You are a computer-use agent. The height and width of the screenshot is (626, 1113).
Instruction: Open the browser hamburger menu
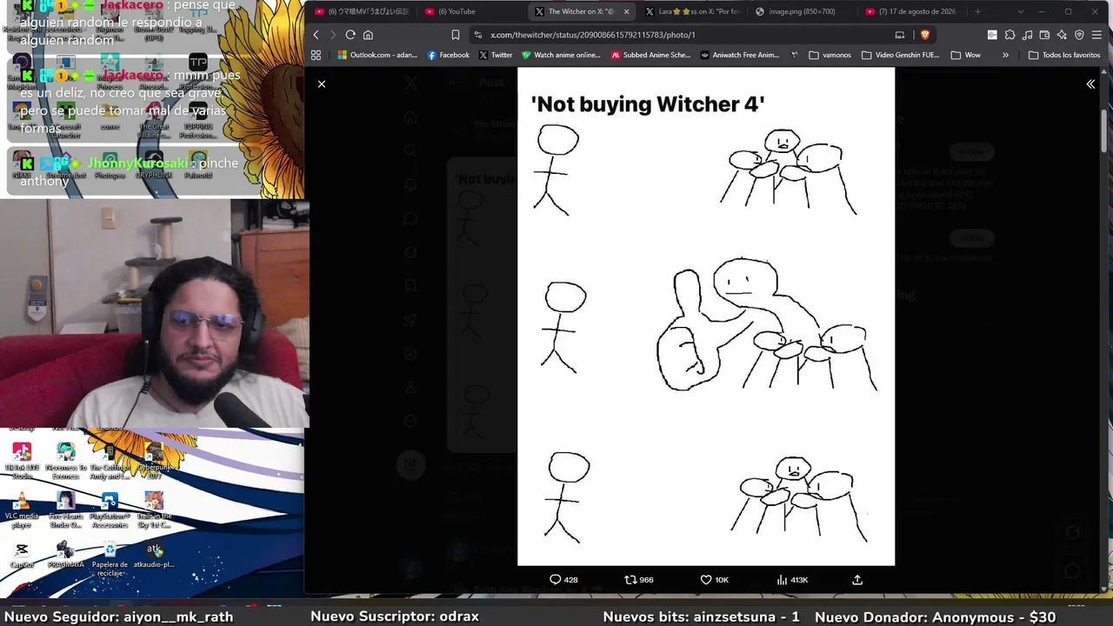click(1098, 35)
